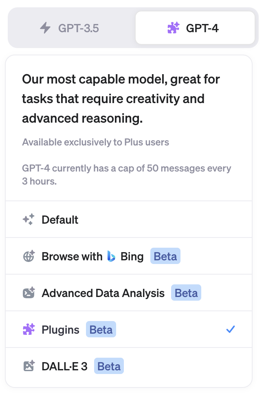Click the Bing logo in Browse with Bing
Image resolution: width=264 pixels, height=396 pixels.
click(110, 256)
